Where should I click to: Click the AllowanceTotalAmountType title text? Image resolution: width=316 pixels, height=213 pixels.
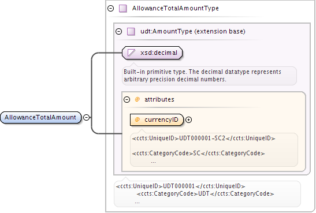tap(176, 8)
